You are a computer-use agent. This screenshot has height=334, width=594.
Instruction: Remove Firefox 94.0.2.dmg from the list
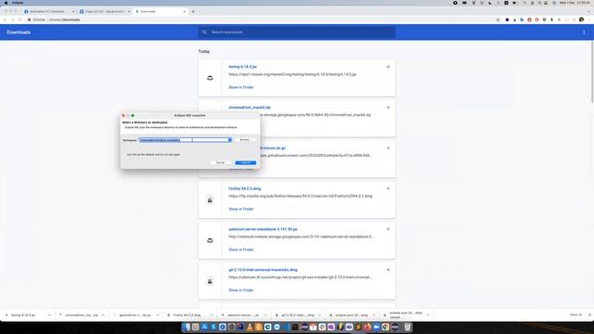pos(388,188)
